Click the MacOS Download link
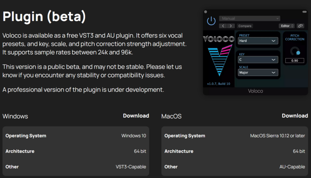This screenshot has width=311, height=178. [x=294, y=116]
